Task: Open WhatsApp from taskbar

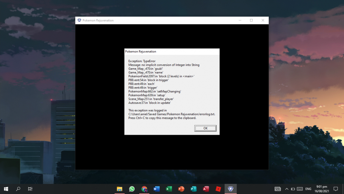Action: point(132,189)
